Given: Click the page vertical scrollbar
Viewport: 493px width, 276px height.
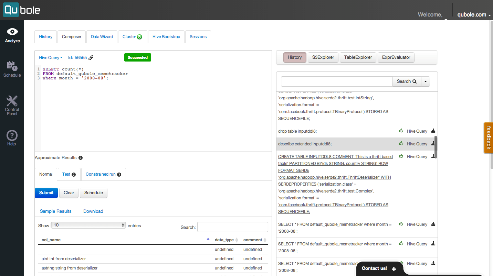Looking at the screenshot, I should [x=491, y=95].
